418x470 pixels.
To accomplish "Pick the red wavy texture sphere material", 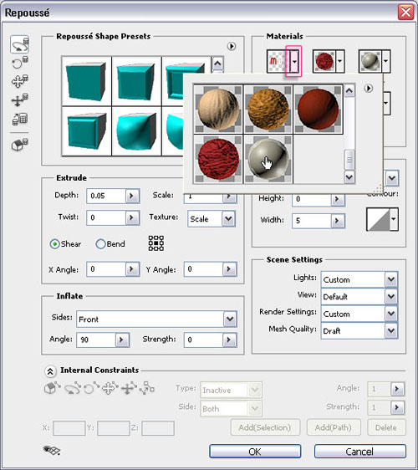I will pyautogui.click(x=218, y=159).
